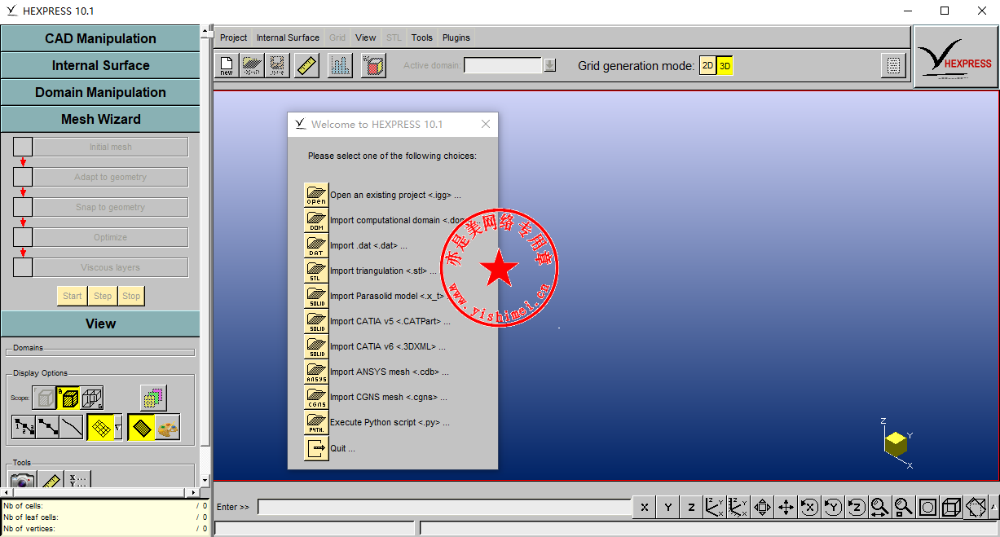Open the color palette display option
Image resolution: width=1000 pixels, height=537 pixels.
pos(167,428)
